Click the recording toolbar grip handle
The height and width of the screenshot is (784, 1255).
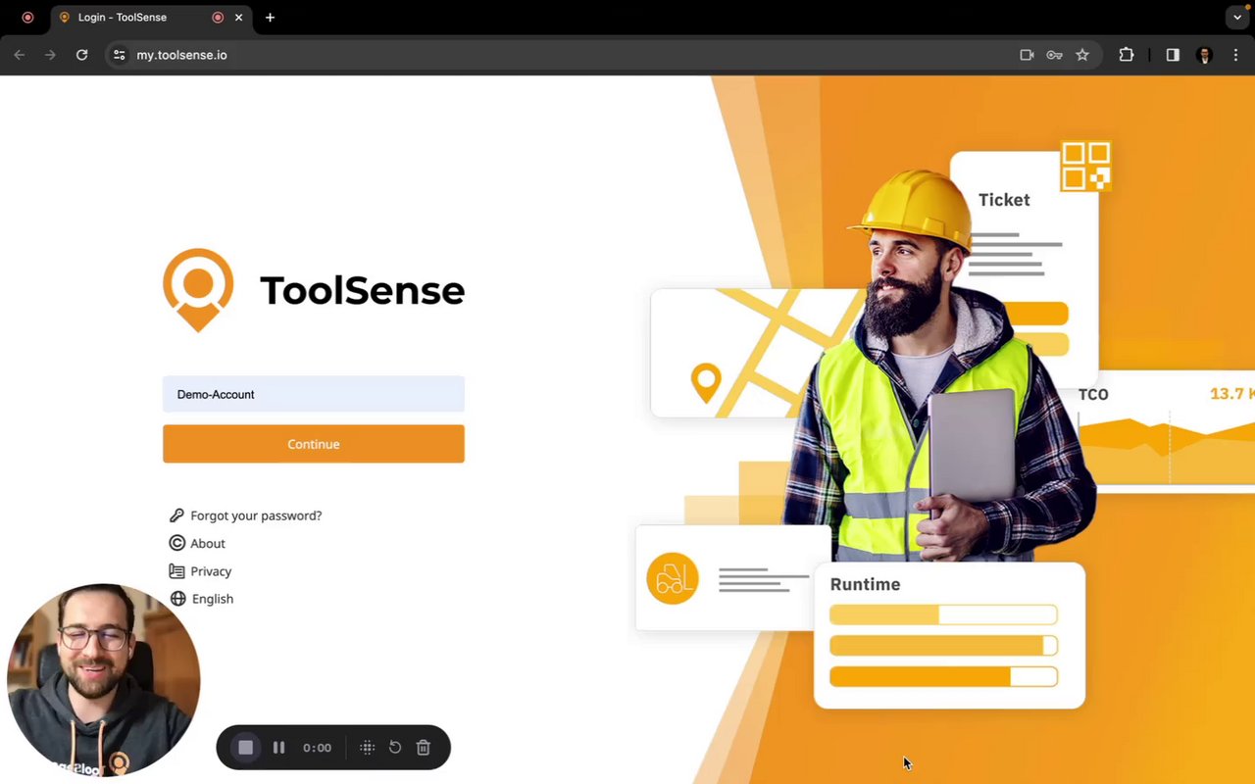(368, 748)
